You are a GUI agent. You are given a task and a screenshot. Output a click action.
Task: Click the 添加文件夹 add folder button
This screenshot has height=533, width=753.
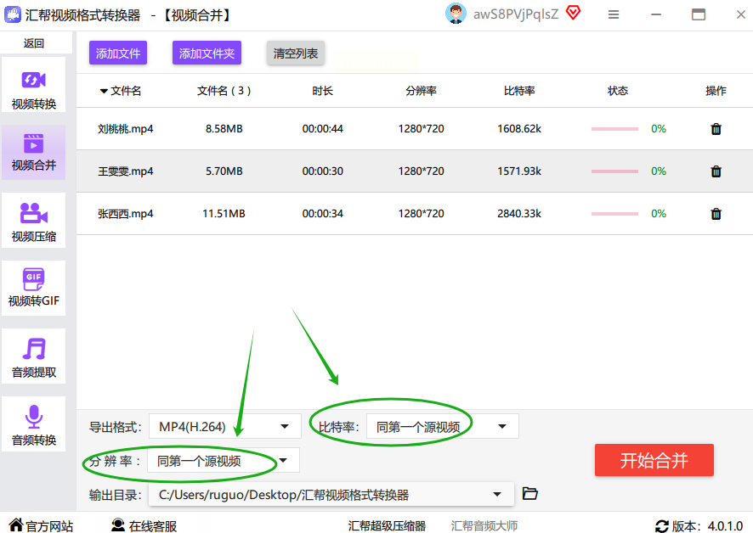[x=207, y=53]
